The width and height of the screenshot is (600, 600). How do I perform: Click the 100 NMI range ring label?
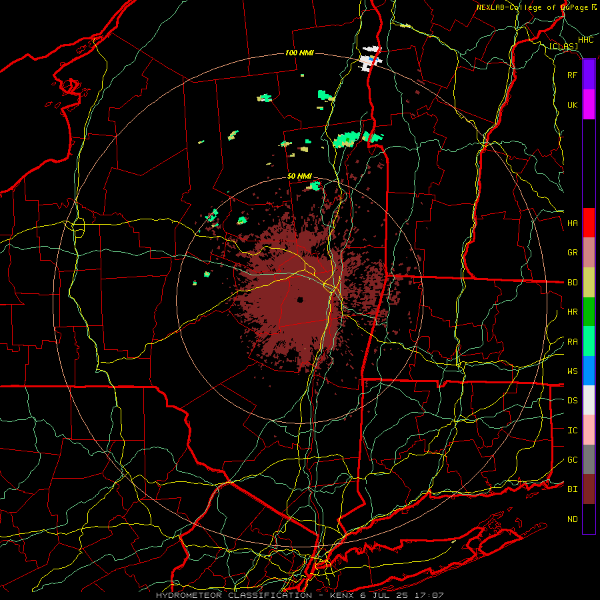(299, 53)
